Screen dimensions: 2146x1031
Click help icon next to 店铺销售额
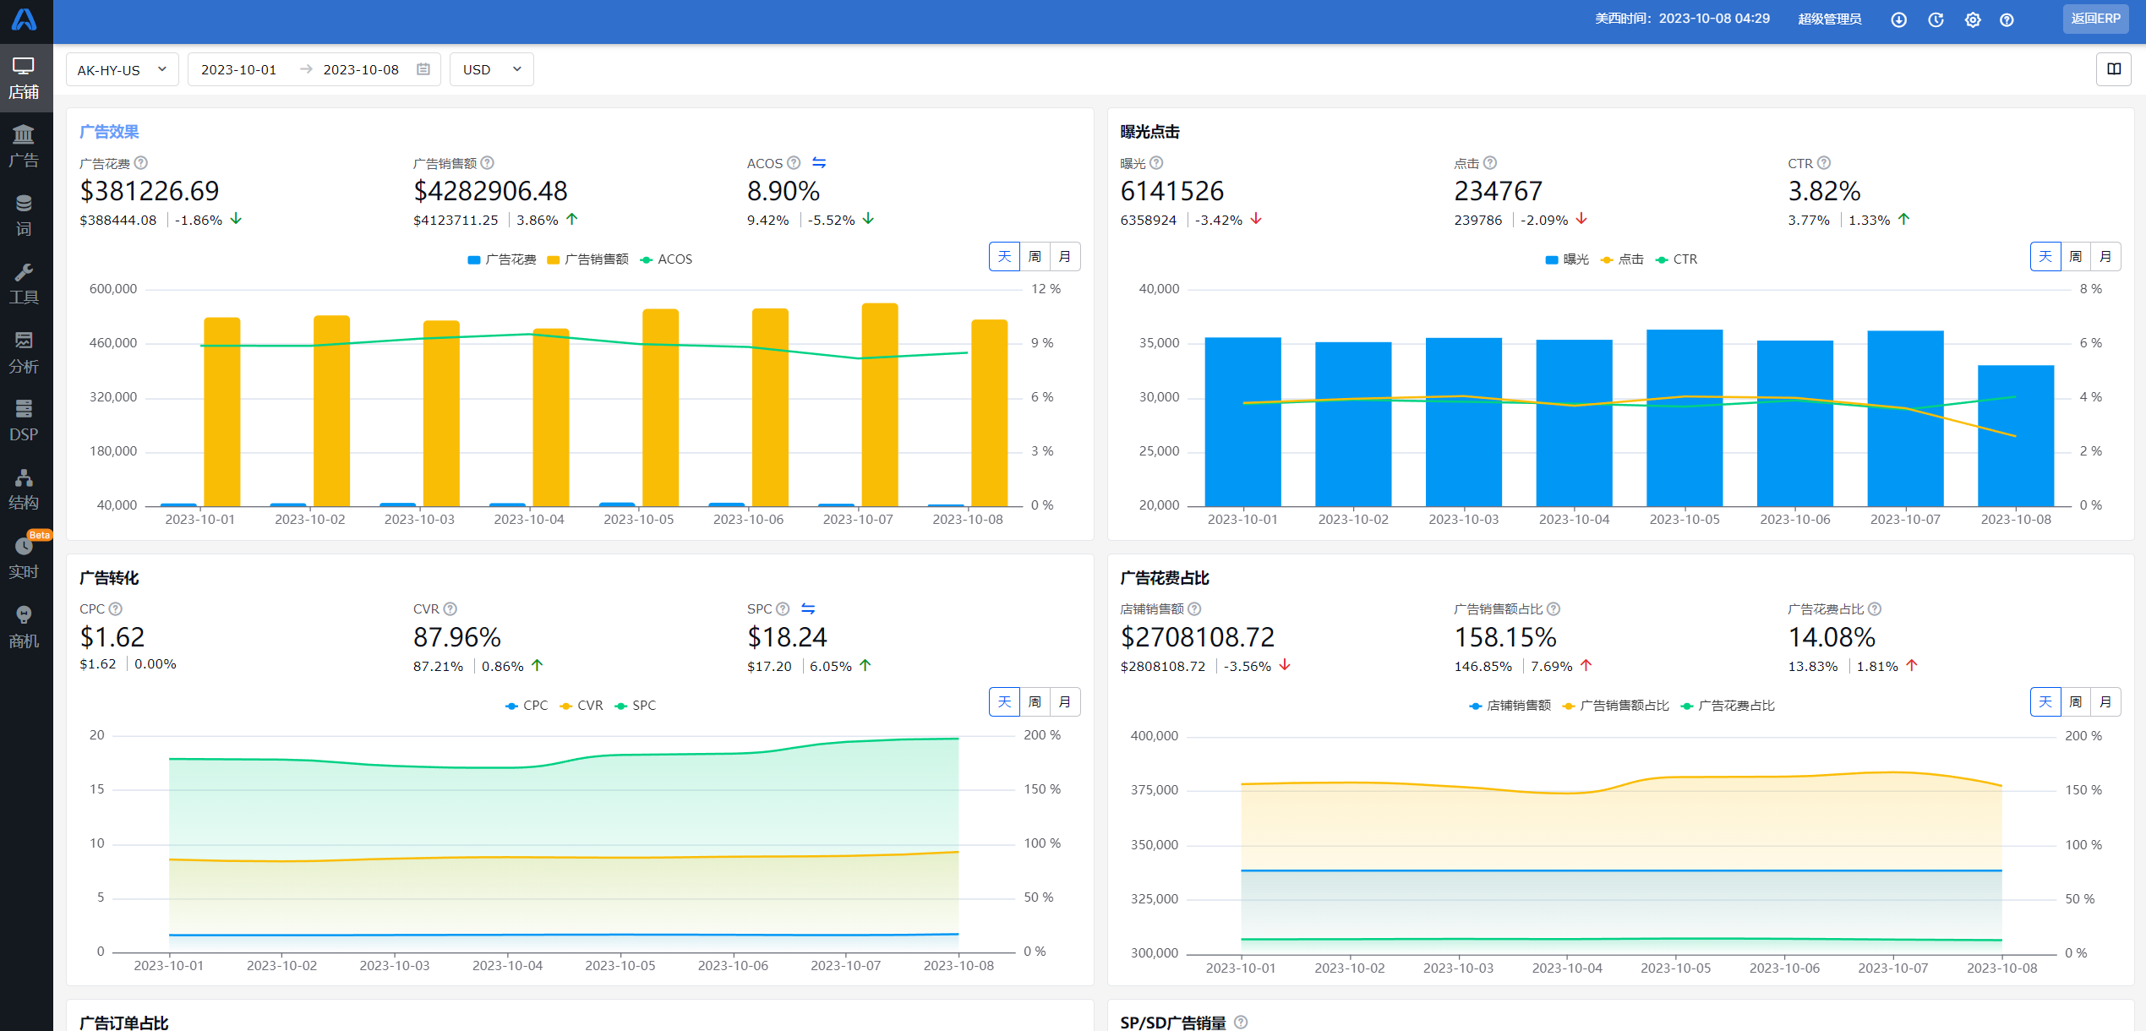coord(1194,608)
